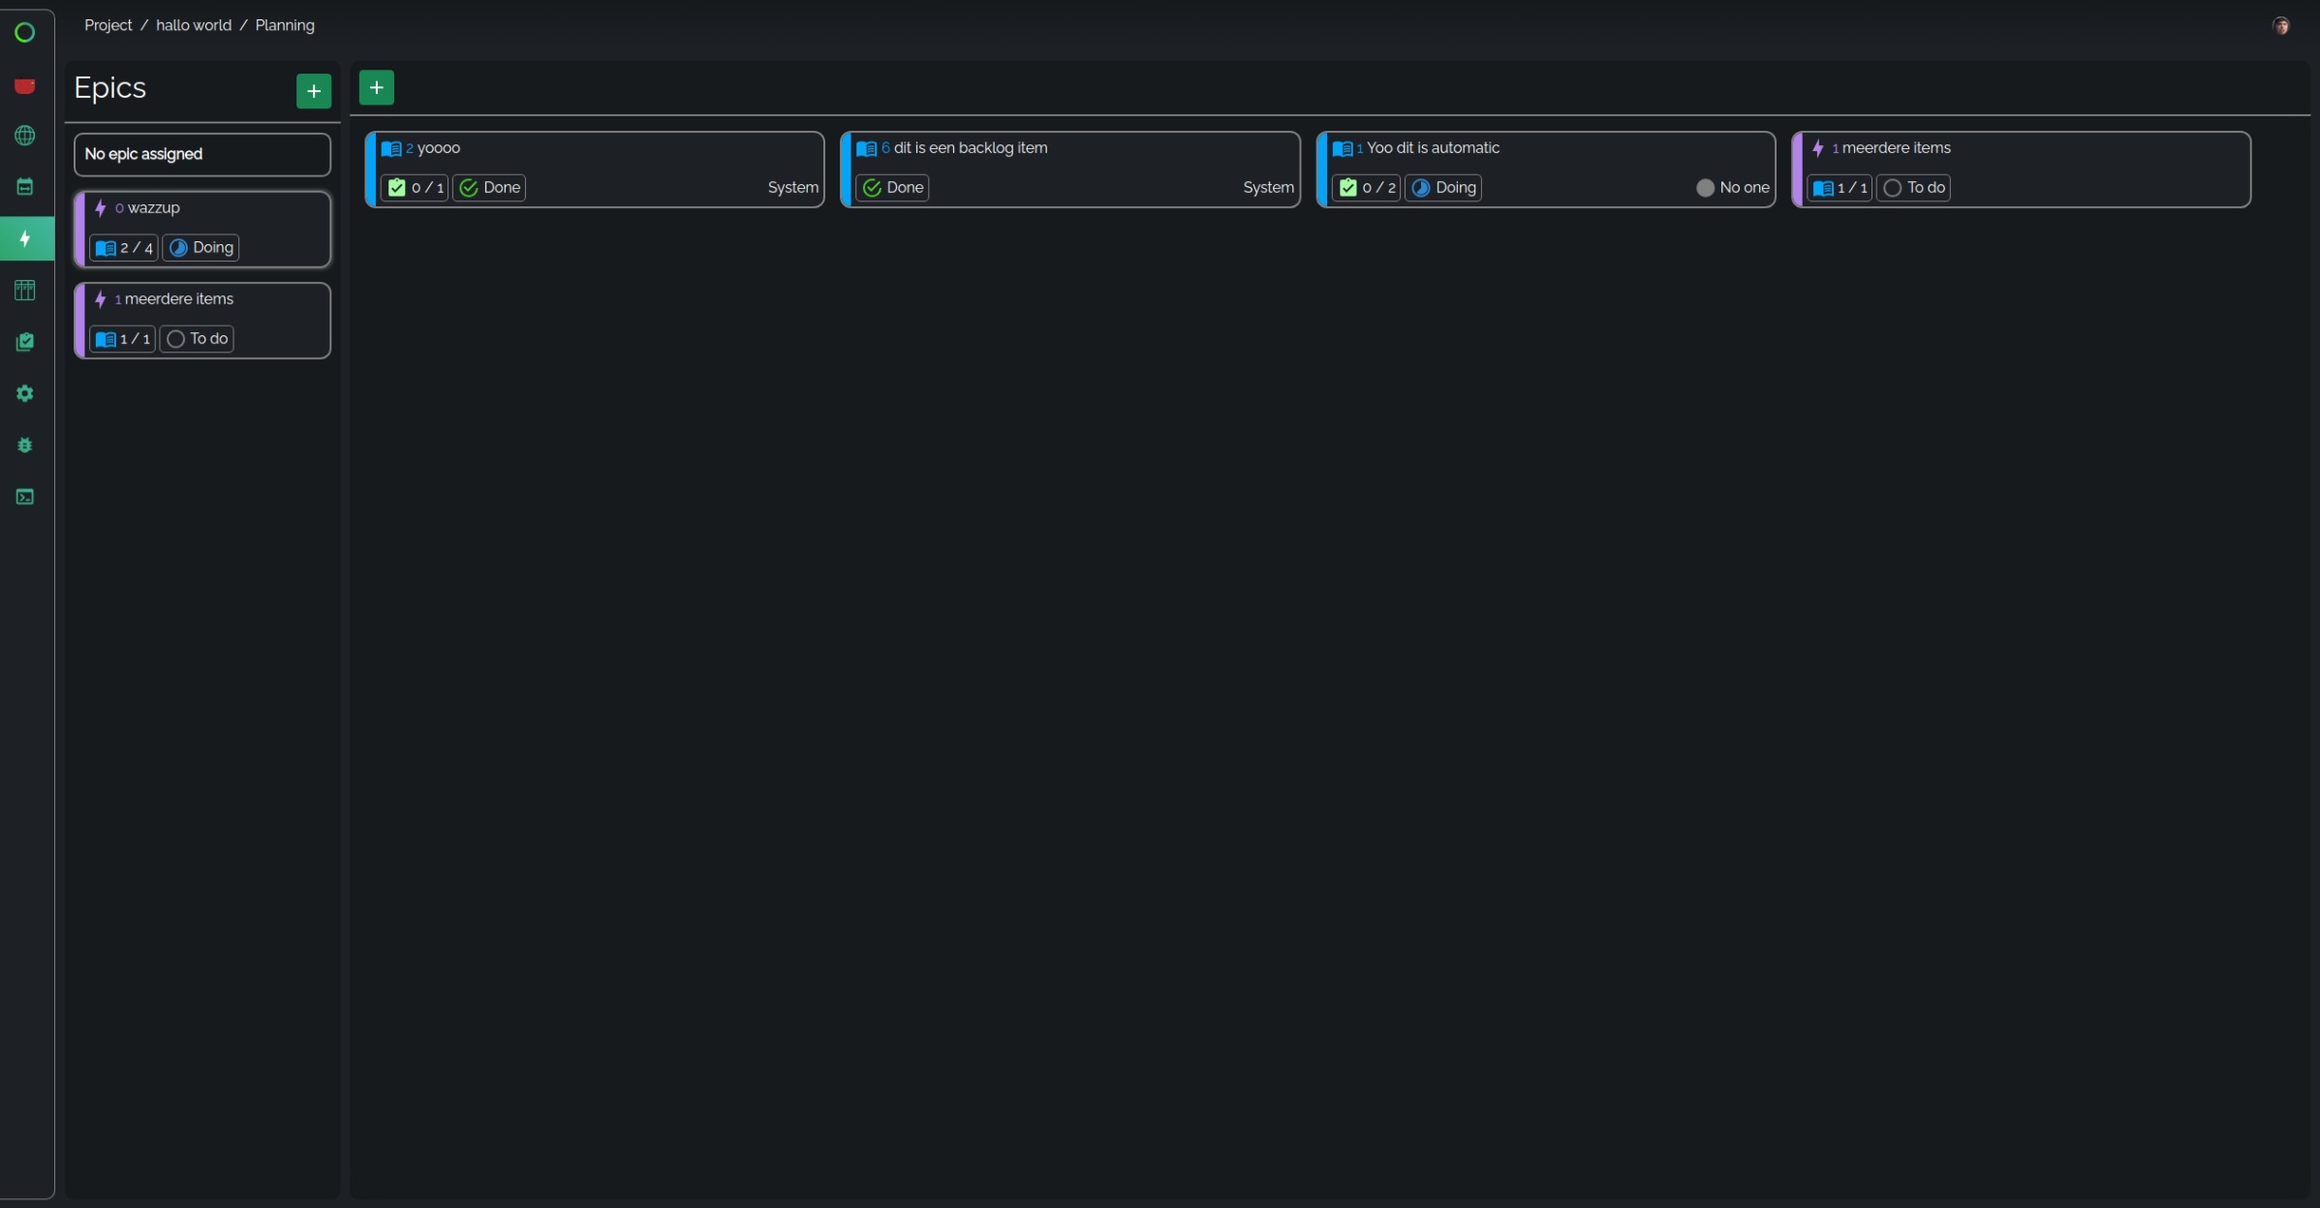Open the Done status on yoooo card

point(489,188)
